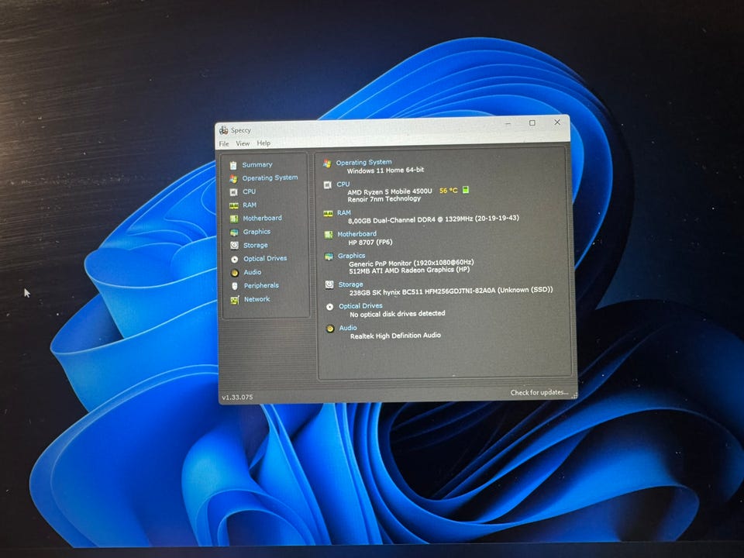Click the Peripherals mouse icon in sidebar
This screenshot has width=744, height=558.
pos(235,286)
